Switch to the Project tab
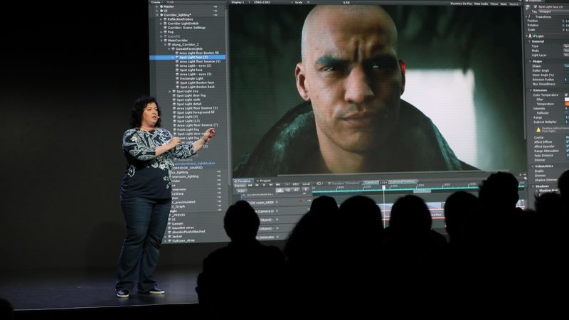Screen dimensions: 569x320 coord(263,181)
